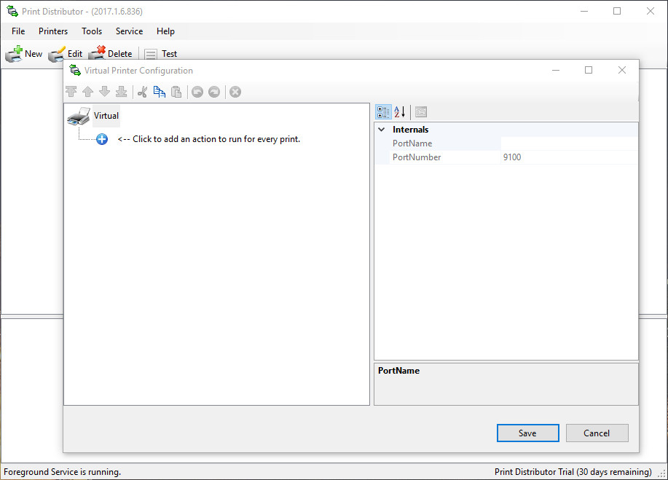Select the Virtual printer tree node
Image resolution: width=668 pixels, height=480 pixels.
[x=106, y=116]
